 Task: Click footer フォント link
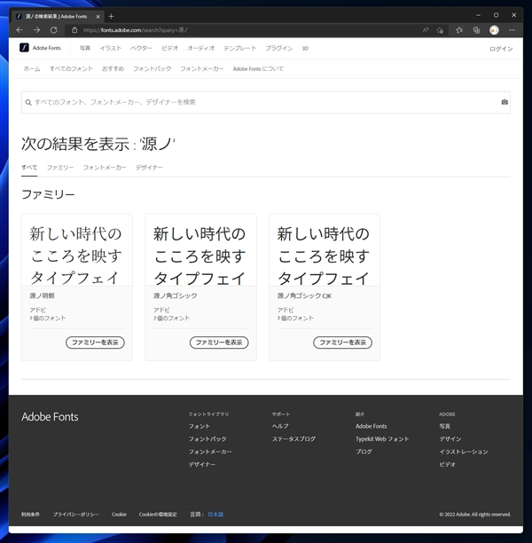pyautogui.click(x=199, y=426)
